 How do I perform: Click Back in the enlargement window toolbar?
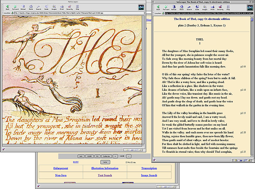8,7
